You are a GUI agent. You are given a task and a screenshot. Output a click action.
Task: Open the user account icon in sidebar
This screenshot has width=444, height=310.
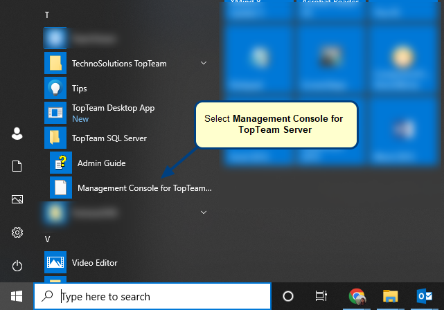click(17, 134)
